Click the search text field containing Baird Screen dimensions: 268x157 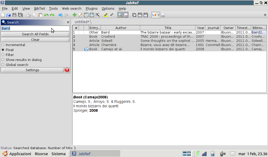[x=35, y=28]
